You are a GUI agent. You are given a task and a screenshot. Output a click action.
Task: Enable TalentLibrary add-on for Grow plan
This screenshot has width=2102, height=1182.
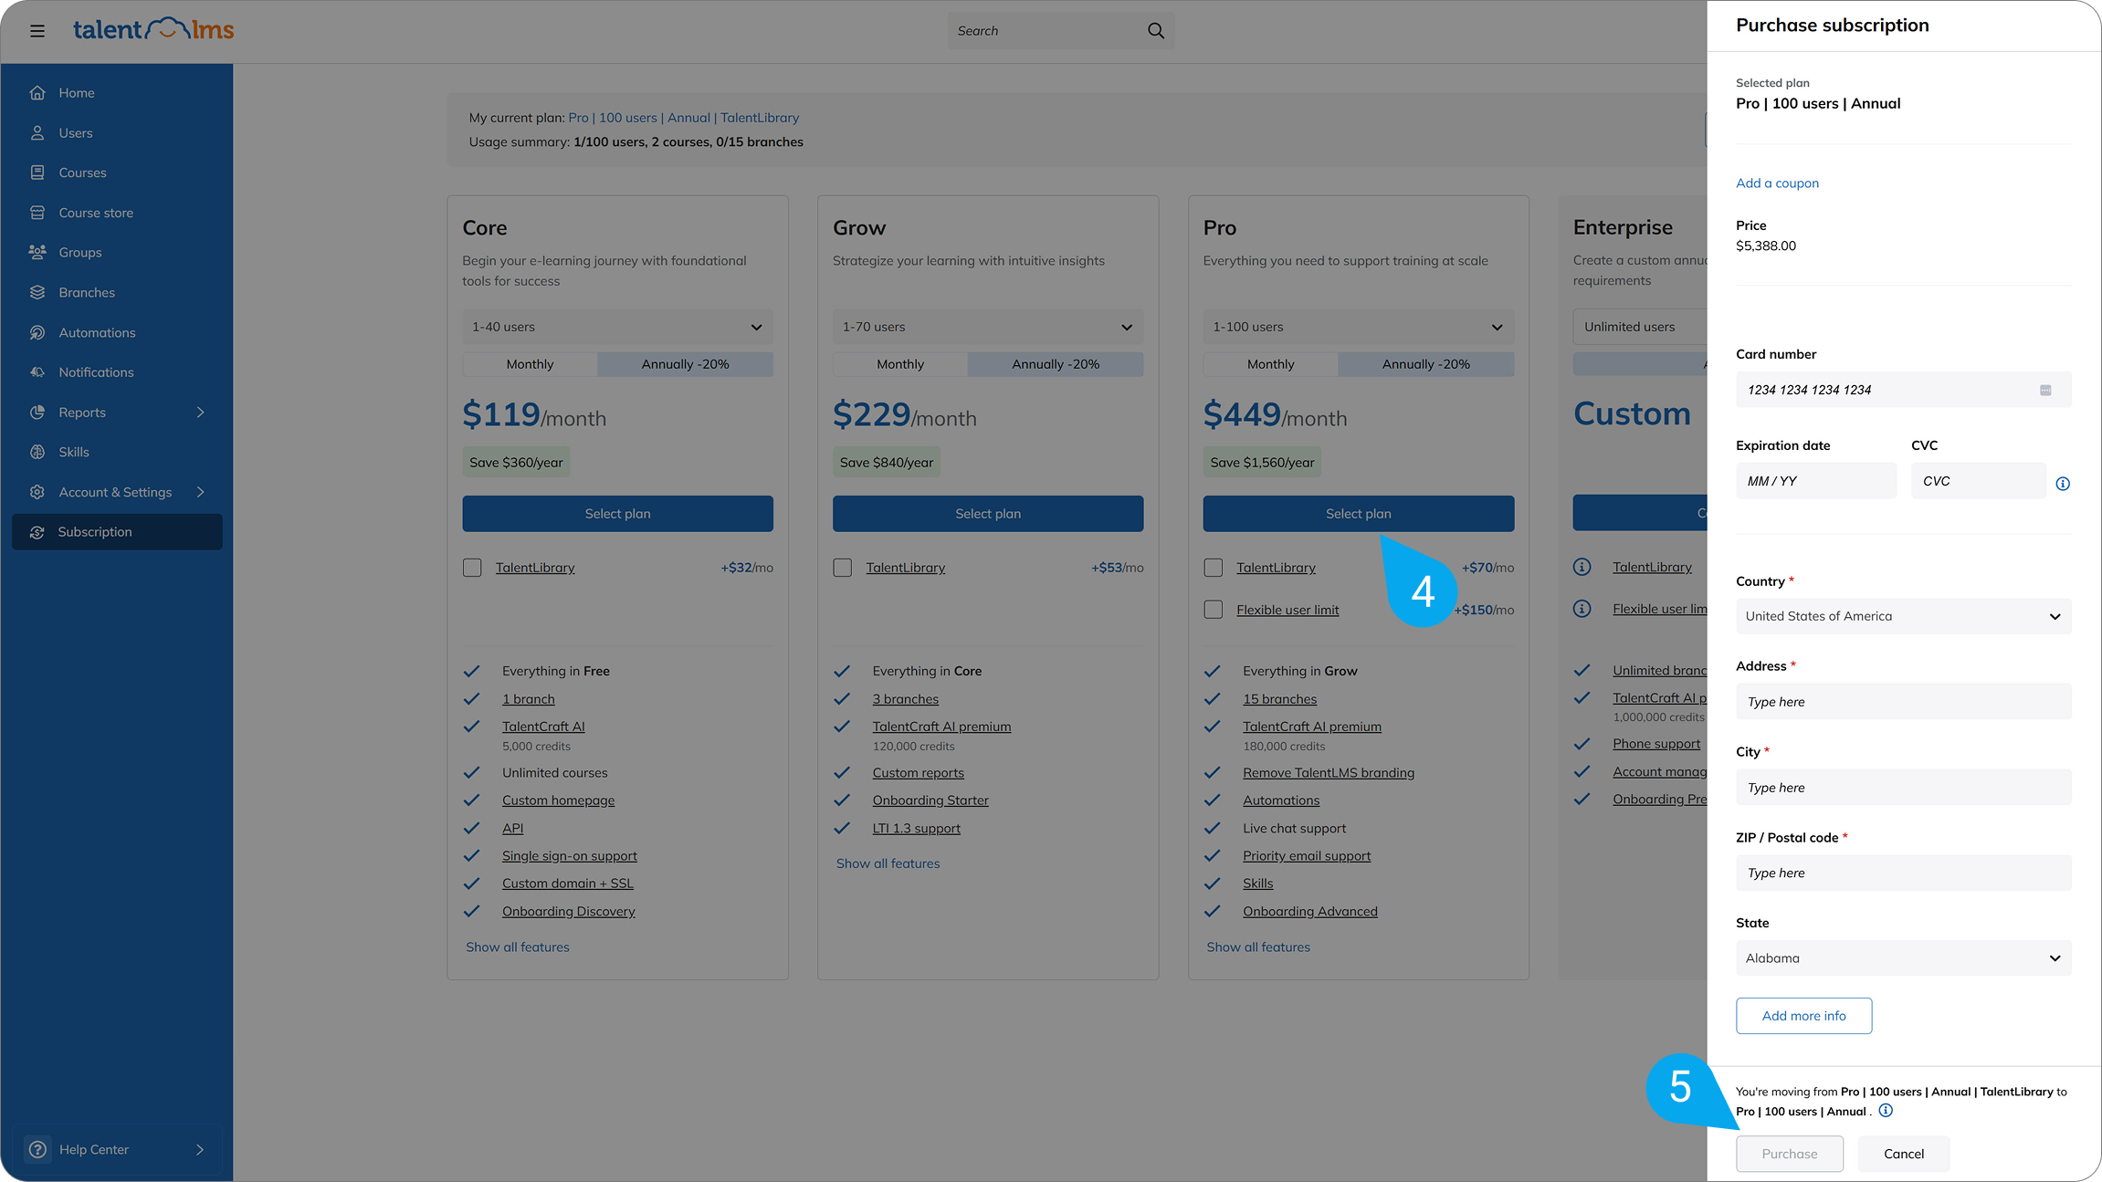tap(843, 568)
